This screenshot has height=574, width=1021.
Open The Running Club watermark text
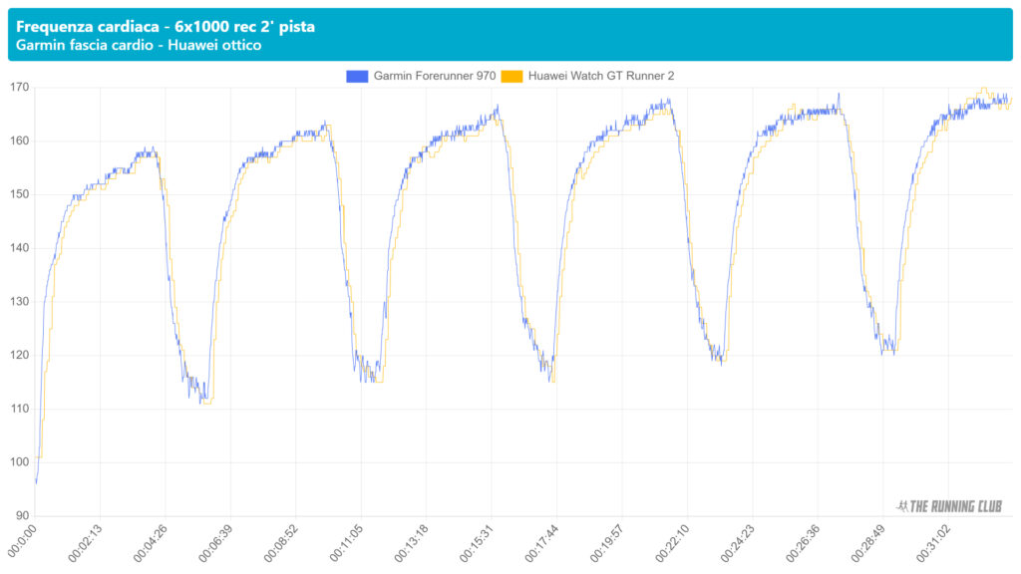pos(957,506)
